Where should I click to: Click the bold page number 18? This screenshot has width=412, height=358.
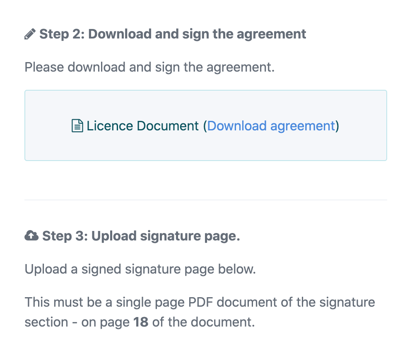(x=141, y=322)
